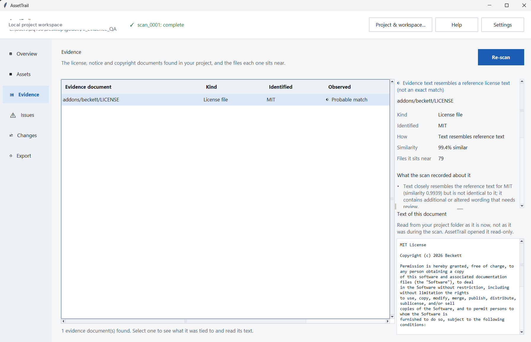This screenshot has height=342, width=531.
Task: Click the scan_0001: complete status text
Action: pyautogui.click(x=161, y=25)
